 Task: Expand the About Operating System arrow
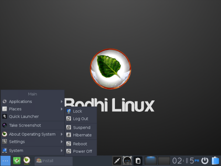tap(62, 134)
